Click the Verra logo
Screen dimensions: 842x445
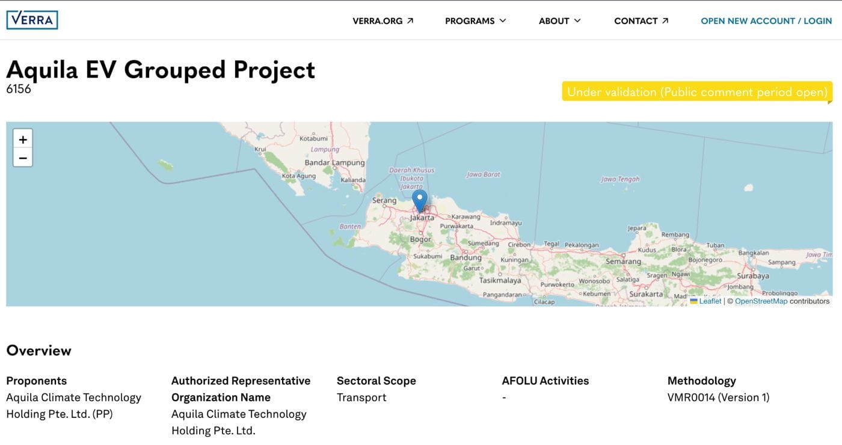[32, 20]
